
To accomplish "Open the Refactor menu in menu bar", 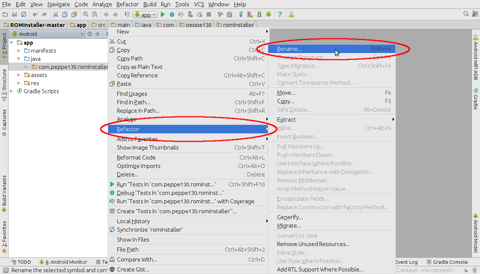I will coord(127,4).
